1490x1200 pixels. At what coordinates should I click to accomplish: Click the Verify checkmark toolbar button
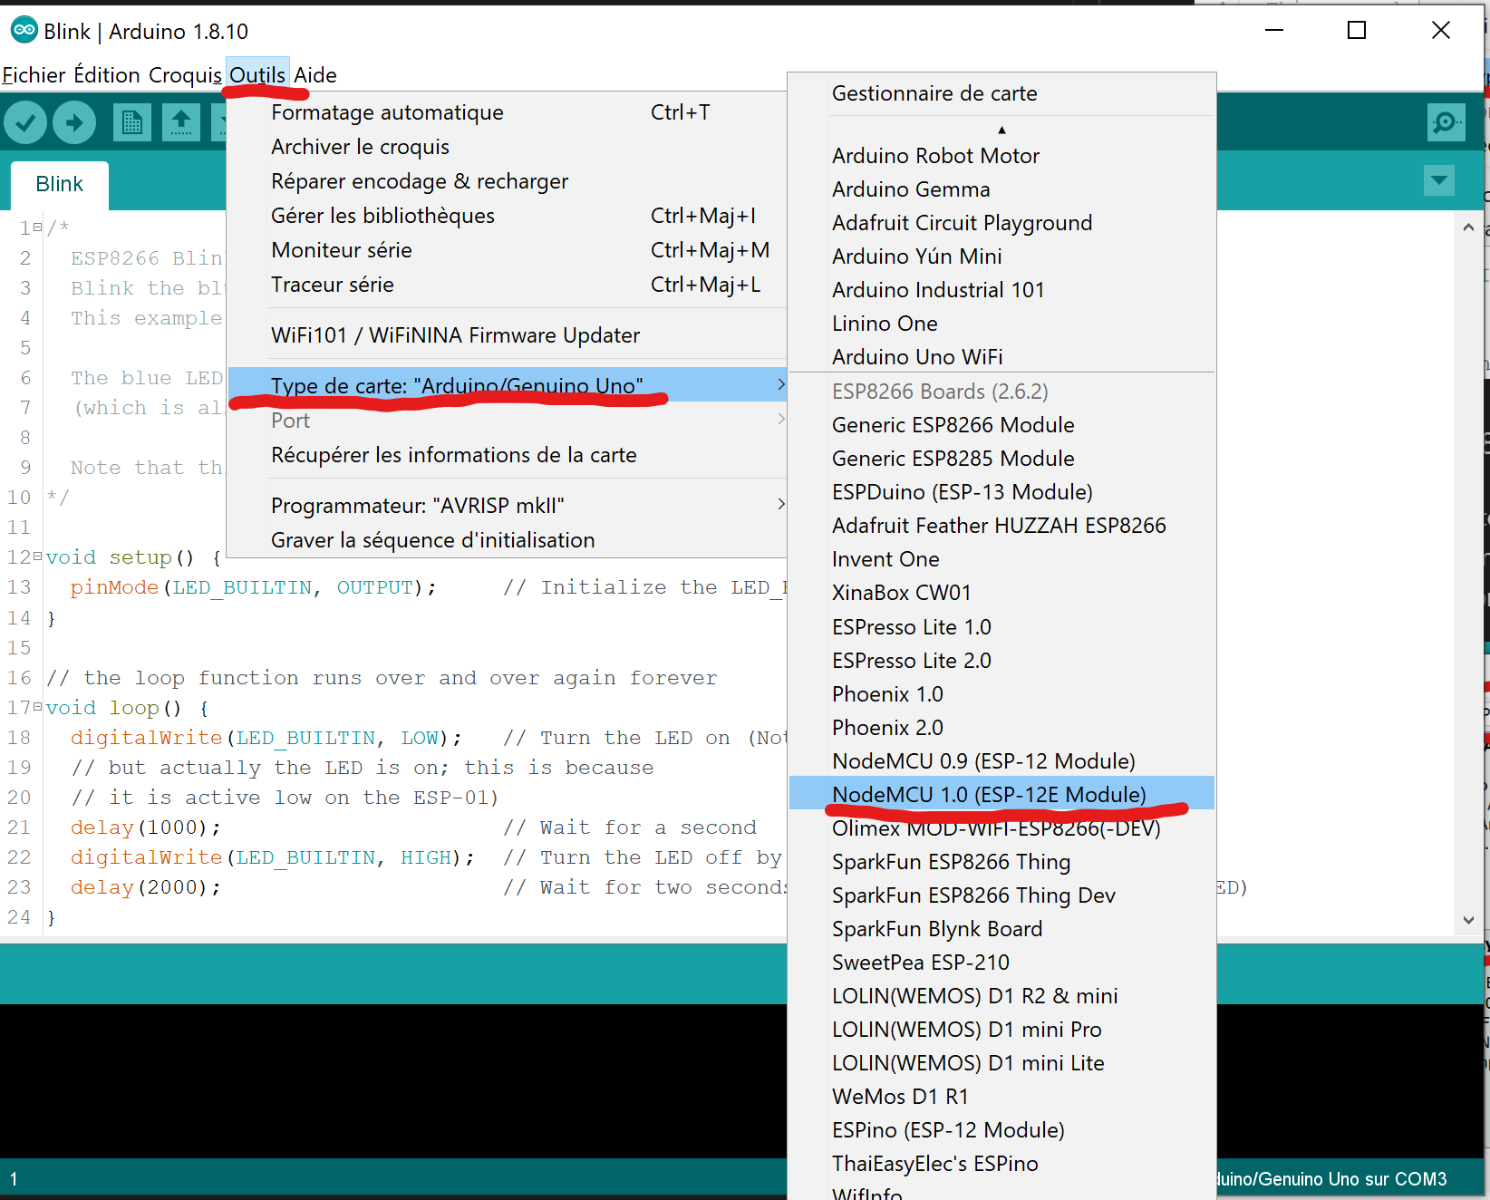pyautogui.click(x=25, y=122)
